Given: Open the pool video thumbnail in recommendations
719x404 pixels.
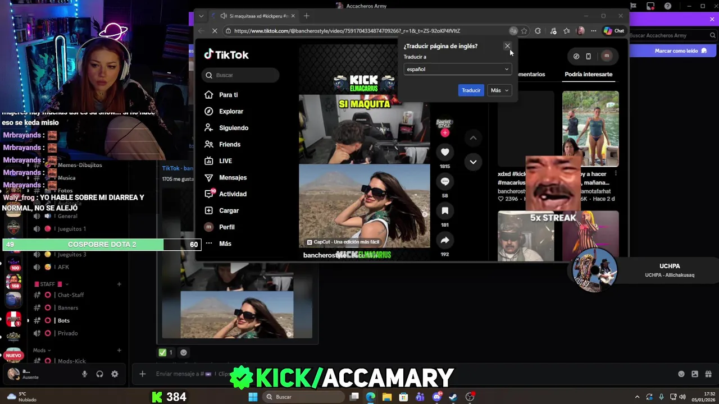Looking at the screenshot, I should 590,128.
